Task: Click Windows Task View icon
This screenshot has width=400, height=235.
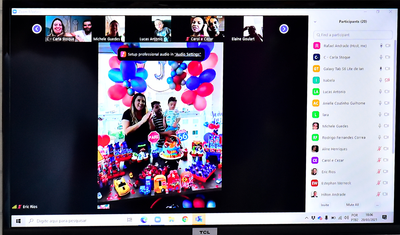Action: click(130, 220)
